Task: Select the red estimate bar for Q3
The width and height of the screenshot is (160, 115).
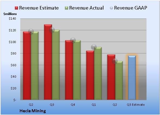Action: tap(48, 62)
